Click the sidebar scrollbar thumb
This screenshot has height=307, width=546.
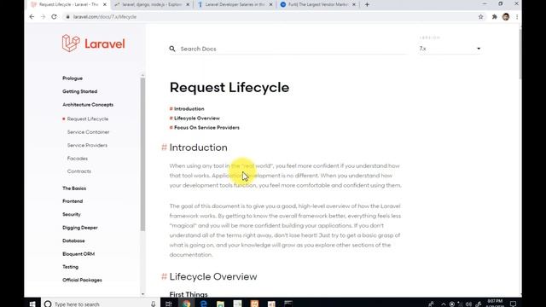point(142,154)
